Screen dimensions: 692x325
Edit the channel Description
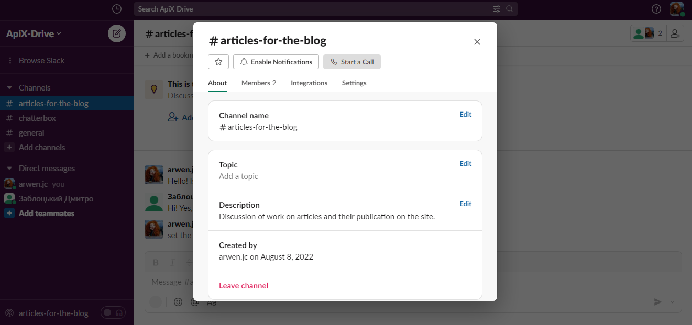click(466, 204)
